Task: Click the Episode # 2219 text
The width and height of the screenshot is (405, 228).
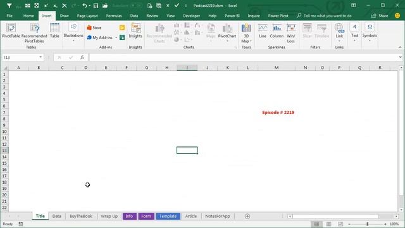Action: pyautogui.click(x=278, y=113)
